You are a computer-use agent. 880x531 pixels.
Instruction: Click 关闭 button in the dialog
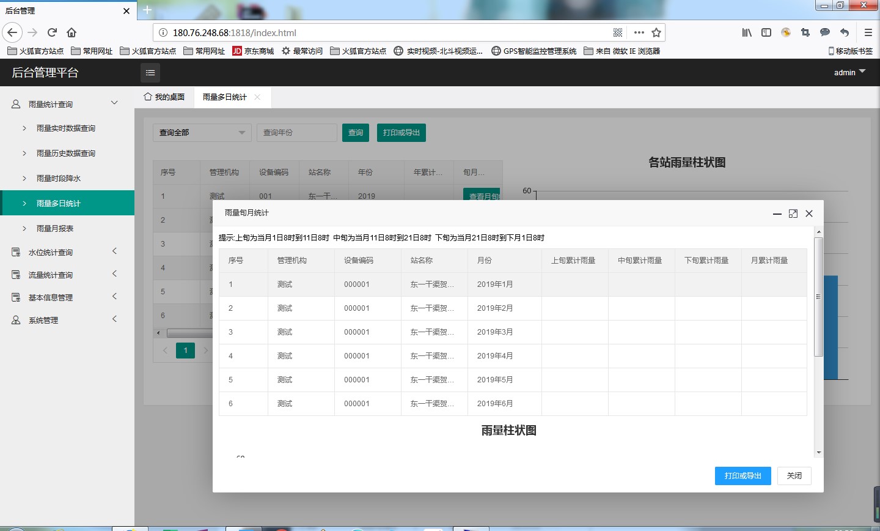pos(794,476)
